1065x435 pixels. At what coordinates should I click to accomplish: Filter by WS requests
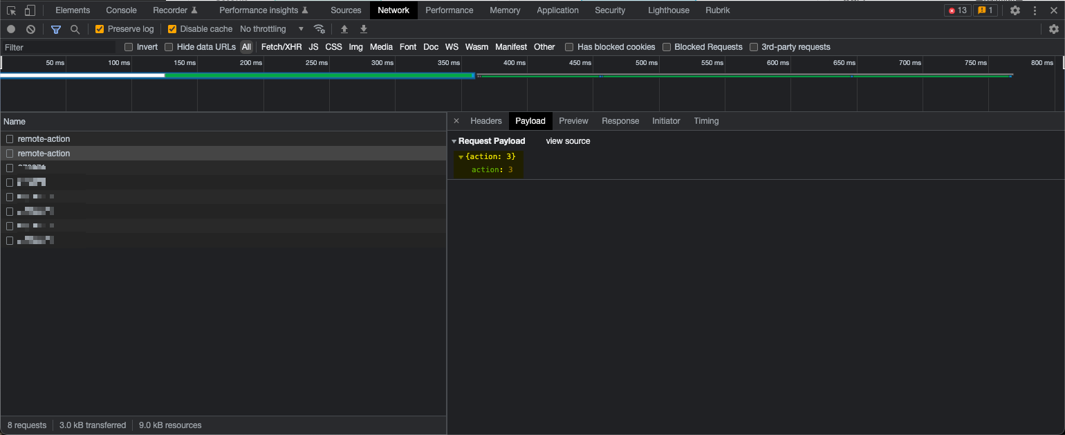click(x=452, y=47)
